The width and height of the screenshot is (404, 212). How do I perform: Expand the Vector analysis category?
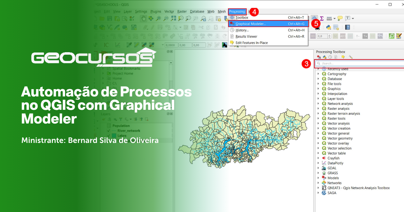[318, 123]
